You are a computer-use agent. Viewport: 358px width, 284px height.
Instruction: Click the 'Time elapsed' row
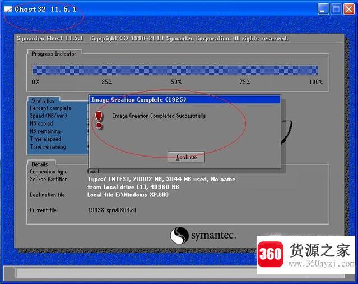pos(45,139)
